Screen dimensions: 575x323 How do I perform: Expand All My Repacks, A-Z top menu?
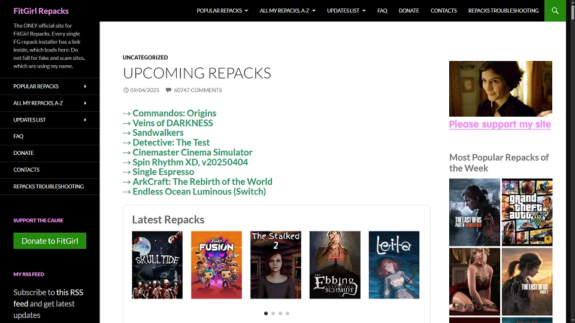287,11
